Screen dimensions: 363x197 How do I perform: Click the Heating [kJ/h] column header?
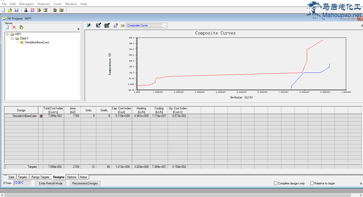point(141,110)
